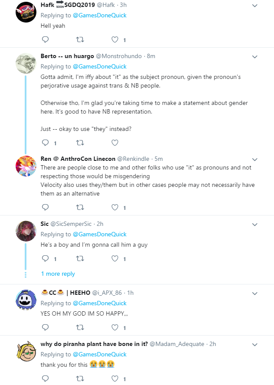Like Ren @ AnthroCon Linecon's tweet
274x385 pixels.
pos(115,208)
